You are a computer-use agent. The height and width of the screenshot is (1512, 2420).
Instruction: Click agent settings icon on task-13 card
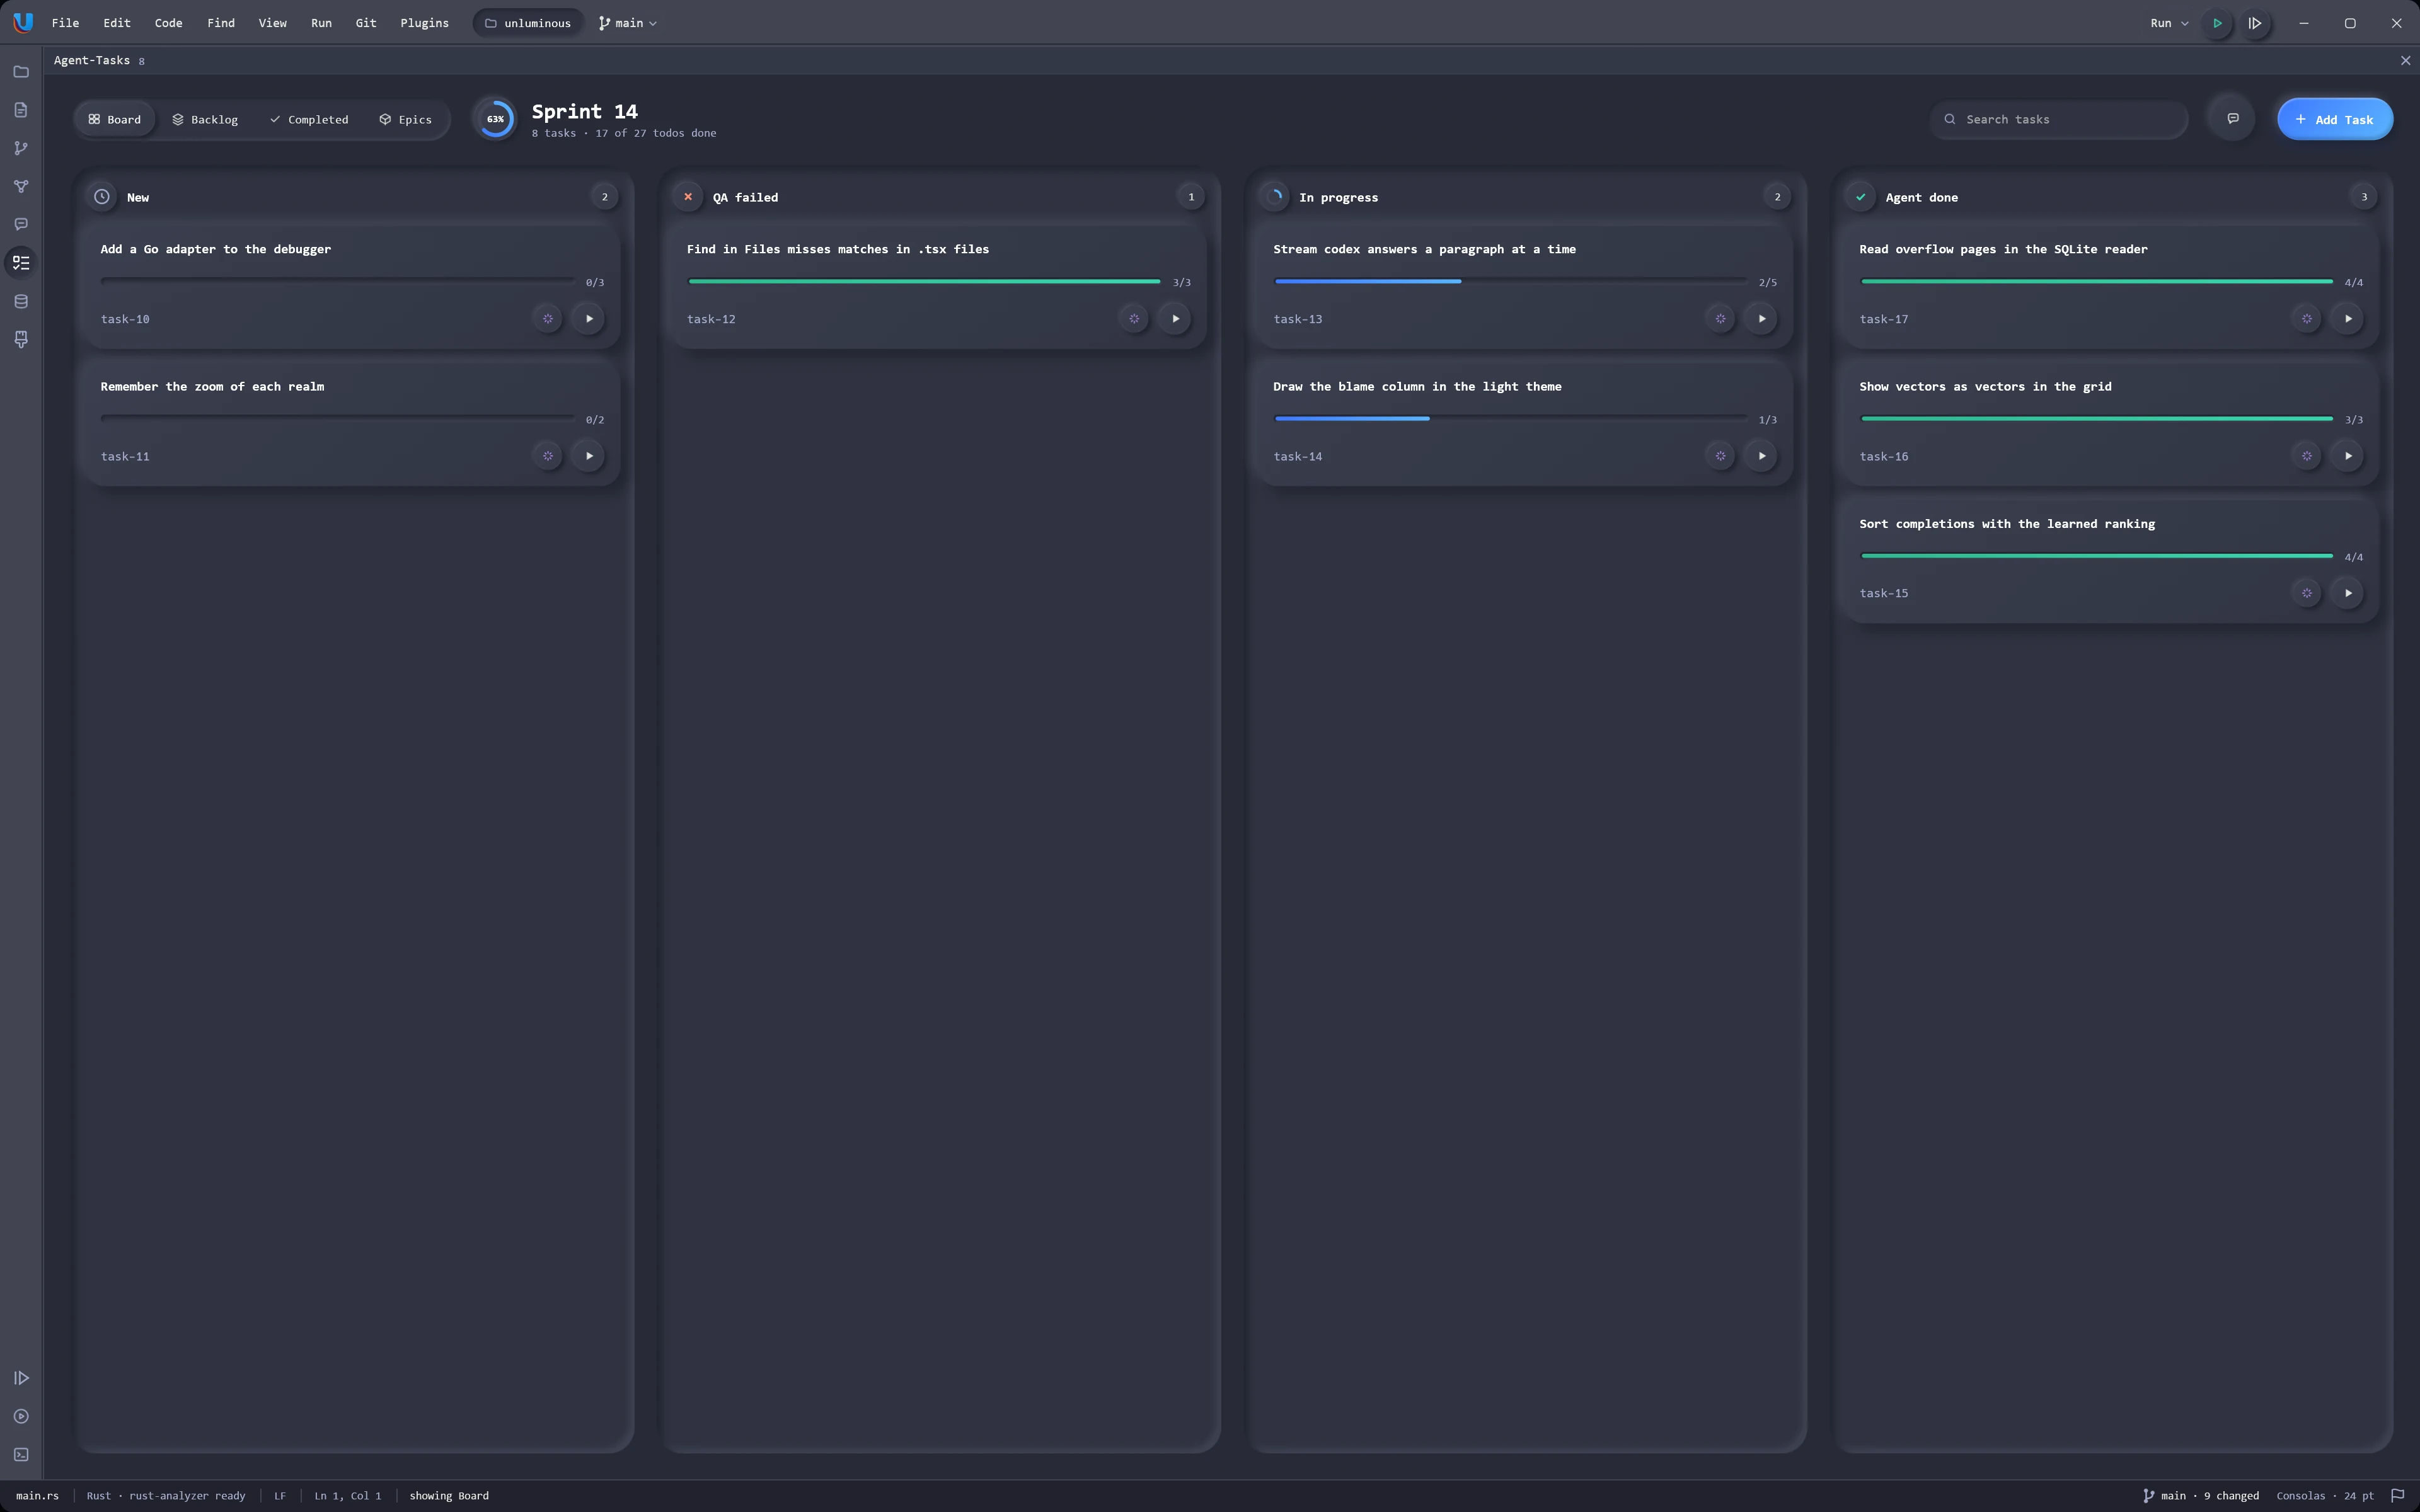coord(1720,319)
